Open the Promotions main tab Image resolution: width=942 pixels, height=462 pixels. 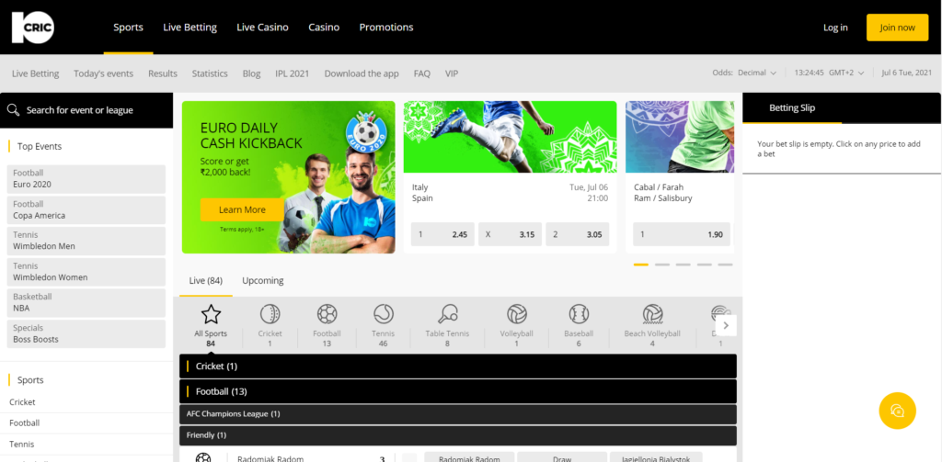pos(386,27)
